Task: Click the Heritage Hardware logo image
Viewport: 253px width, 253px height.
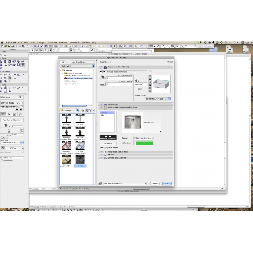Action: (x=108, y=137)
